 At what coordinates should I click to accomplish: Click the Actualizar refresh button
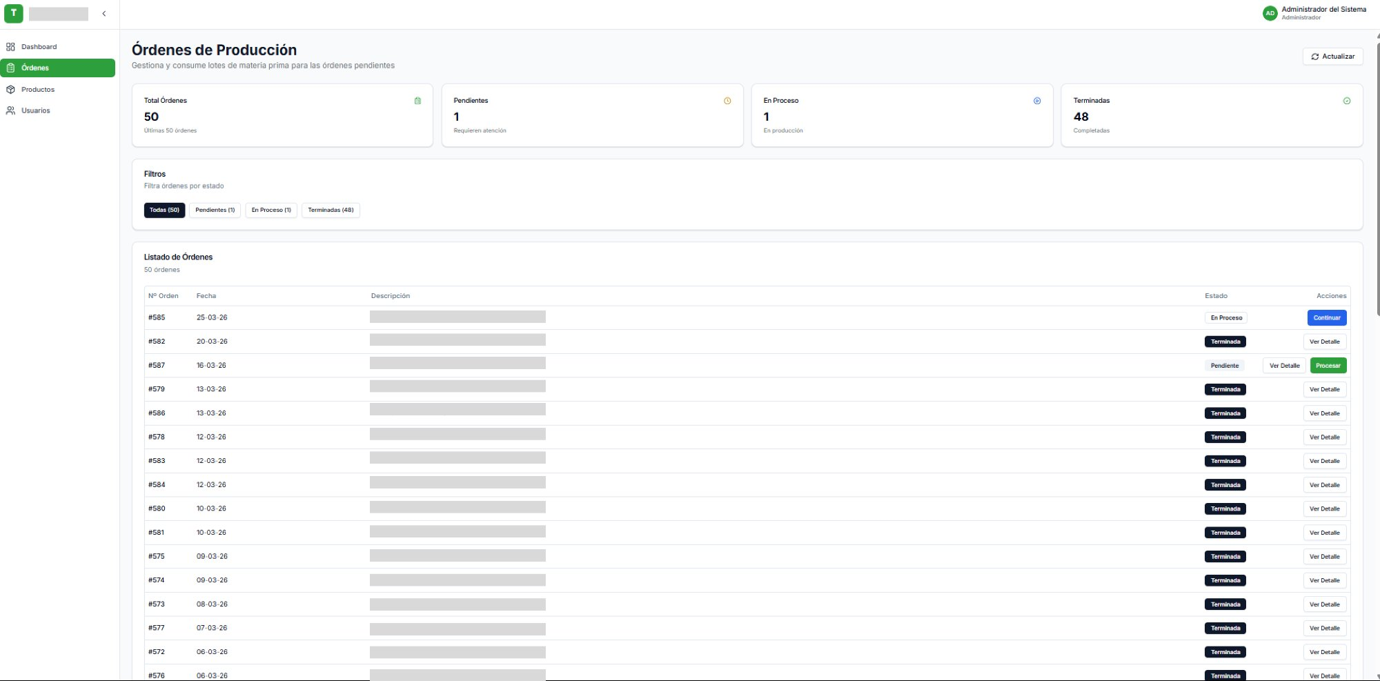[1332, 57]
